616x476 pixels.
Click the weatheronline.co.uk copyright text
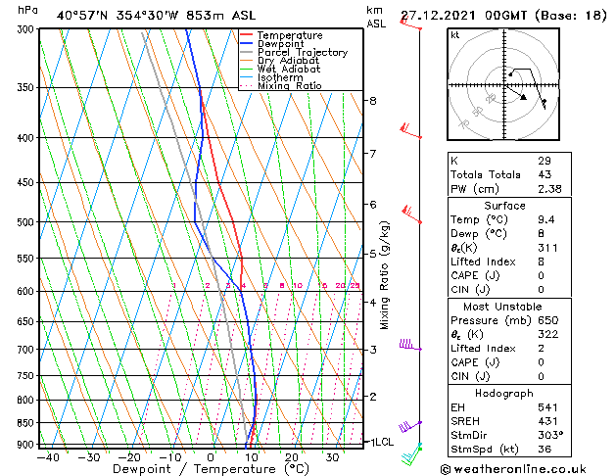513,469
